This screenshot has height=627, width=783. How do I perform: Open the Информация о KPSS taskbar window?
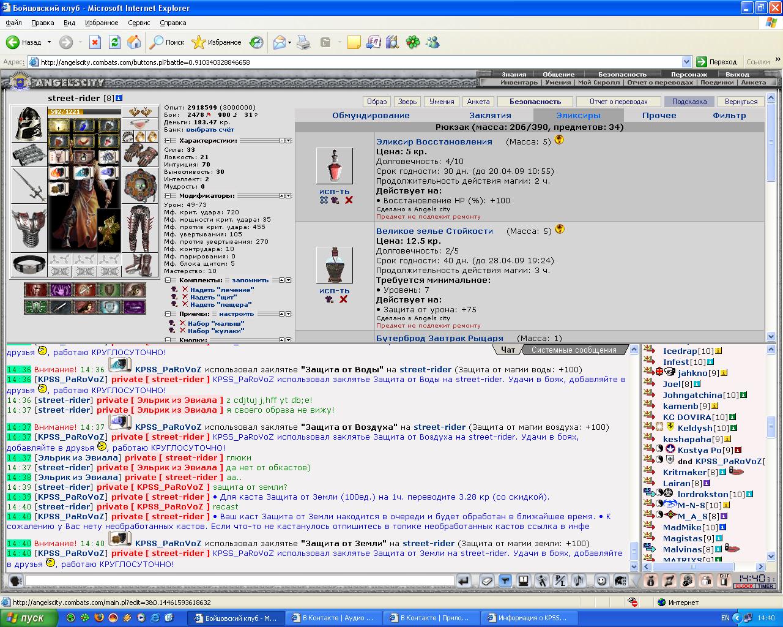point(530,618)
